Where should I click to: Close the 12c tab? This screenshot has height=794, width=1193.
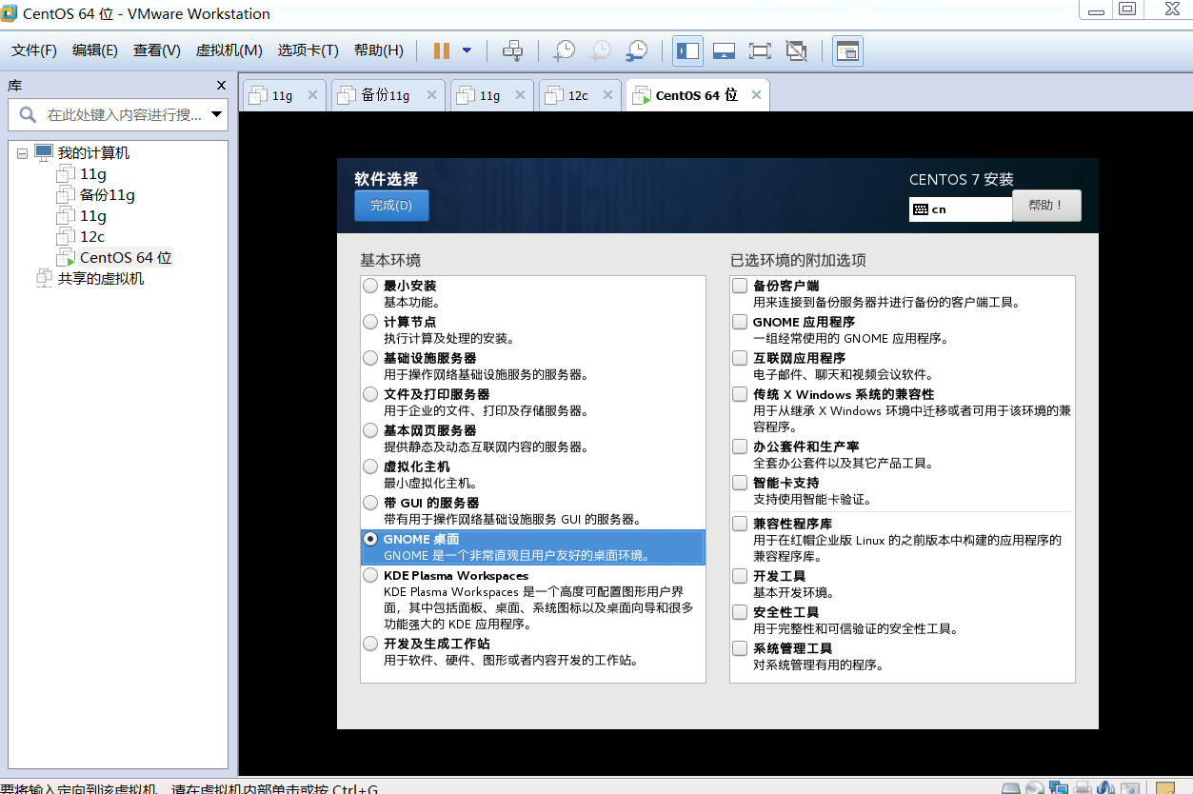click(606, 95)
